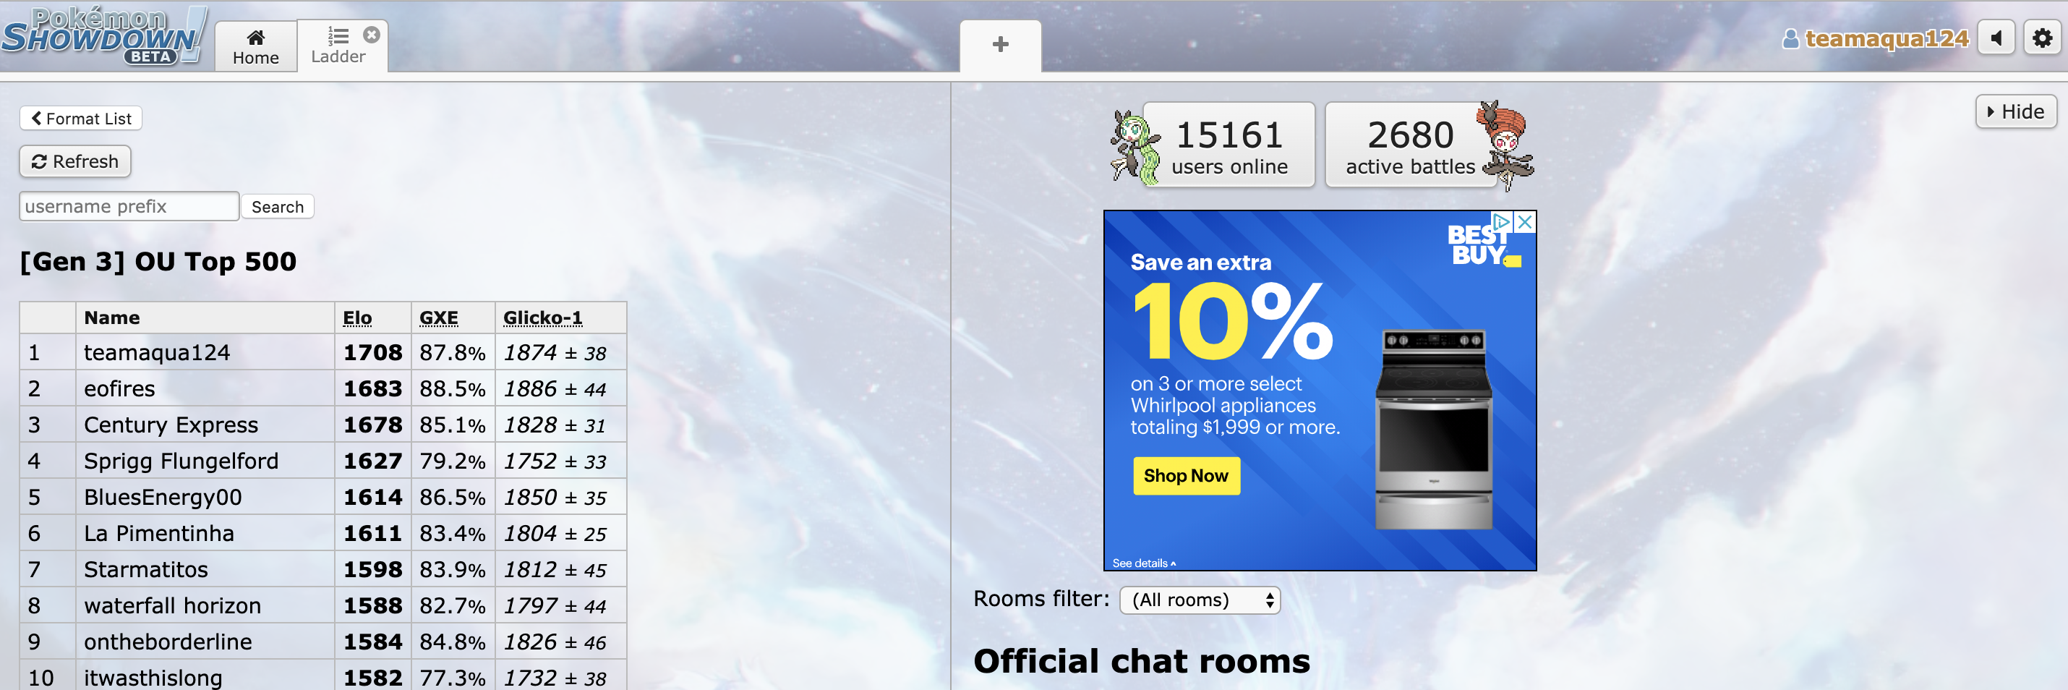Open settings with the gear icon
The height and width of the screenshot is (690, 2068).
(2042, 38)
